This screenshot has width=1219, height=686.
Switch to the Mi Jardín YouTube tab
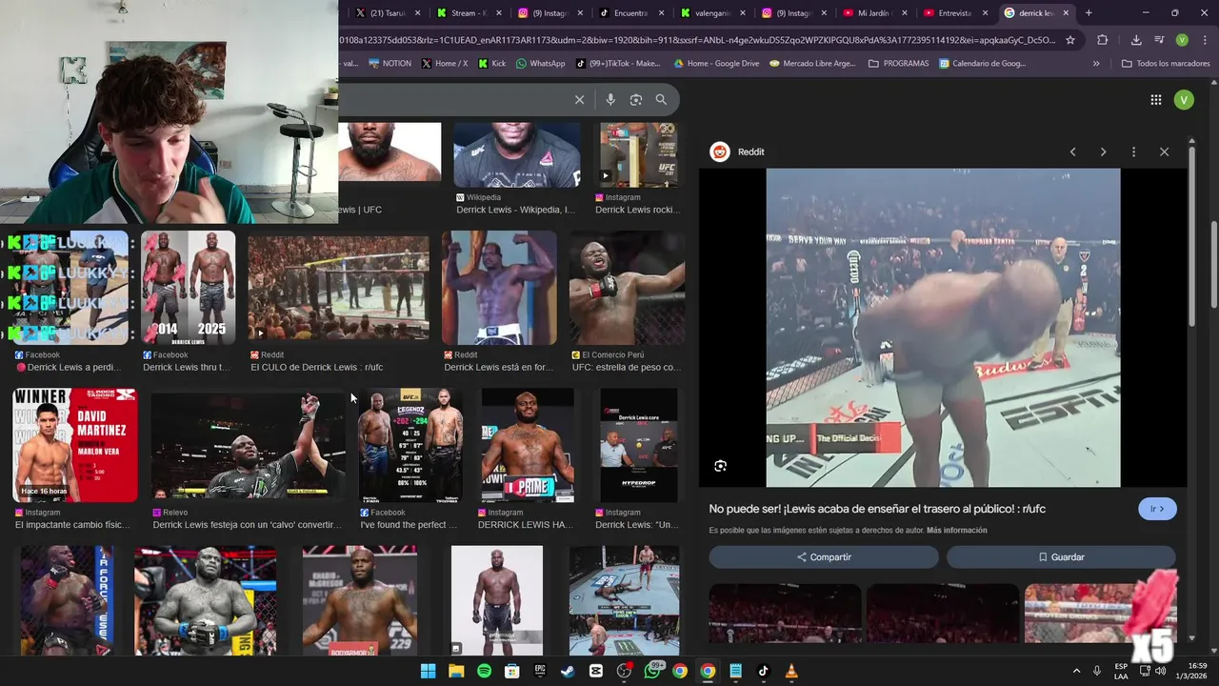pyautogui.click(x=874, y=13)
